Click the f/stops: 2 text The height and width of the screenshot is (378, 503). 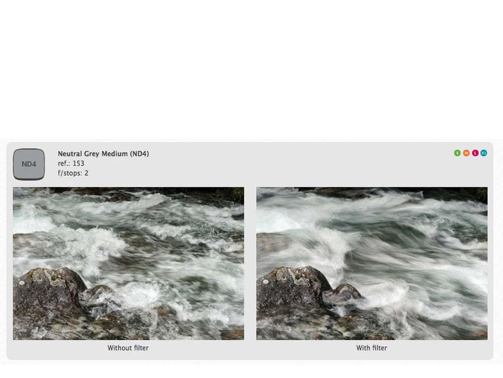coord(73,173)
